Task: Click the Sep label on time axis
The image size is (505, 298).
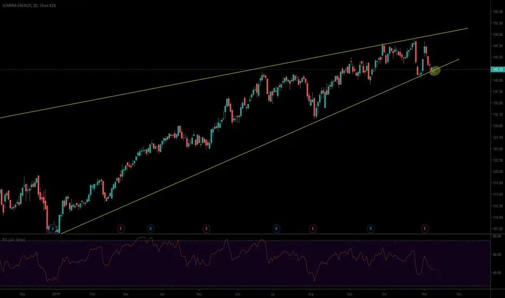Action: (x=349, y=294)
